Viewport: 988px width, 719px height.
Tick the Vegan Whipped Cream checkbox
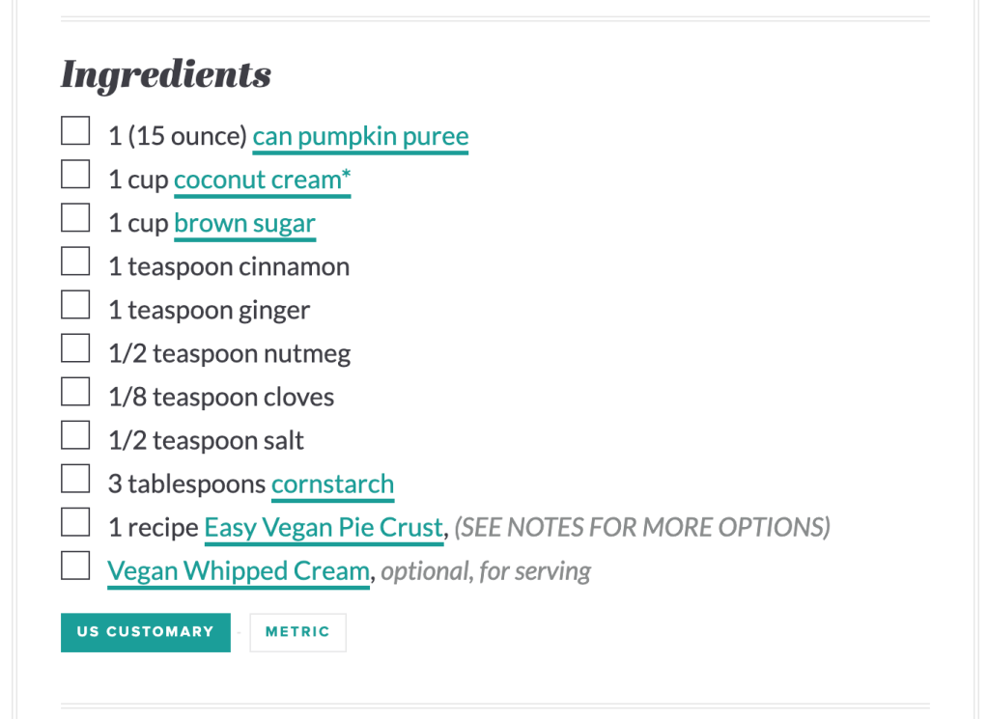(x=75, y=566)
